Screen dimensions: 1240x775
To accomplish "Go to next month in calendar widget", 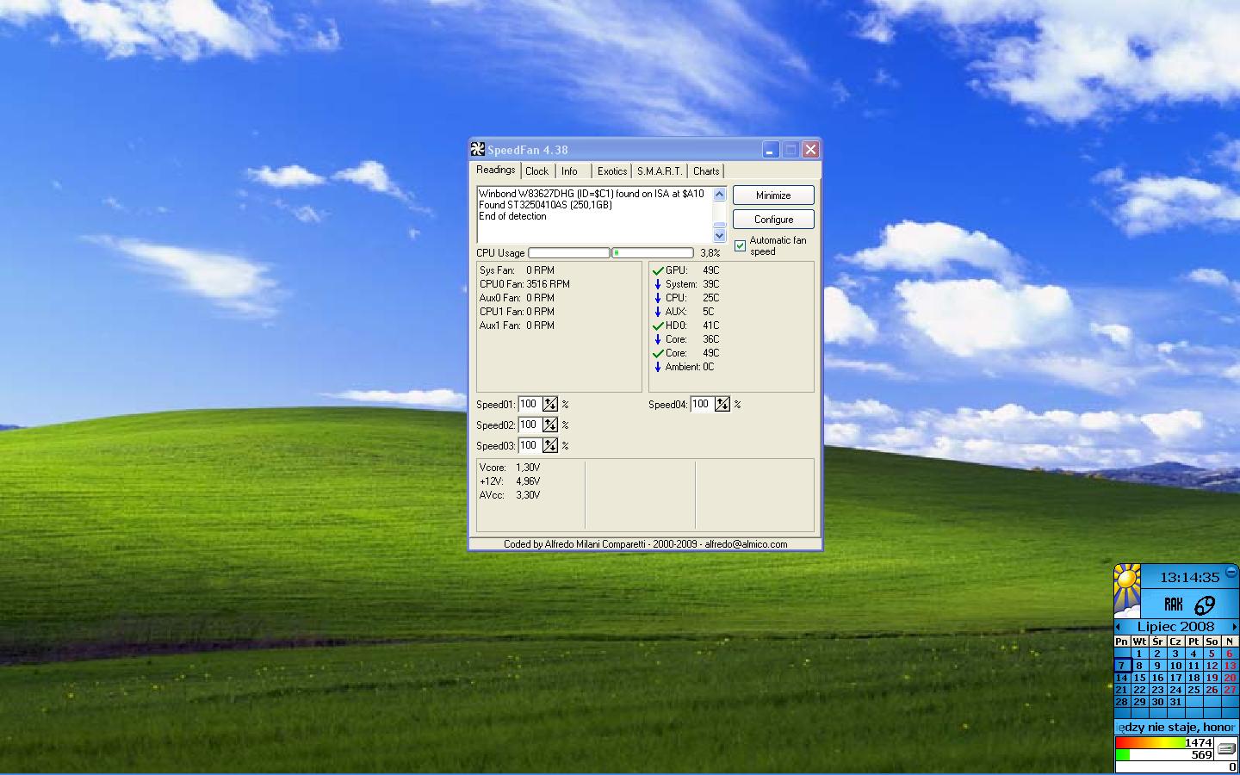I will [1234, 627].
